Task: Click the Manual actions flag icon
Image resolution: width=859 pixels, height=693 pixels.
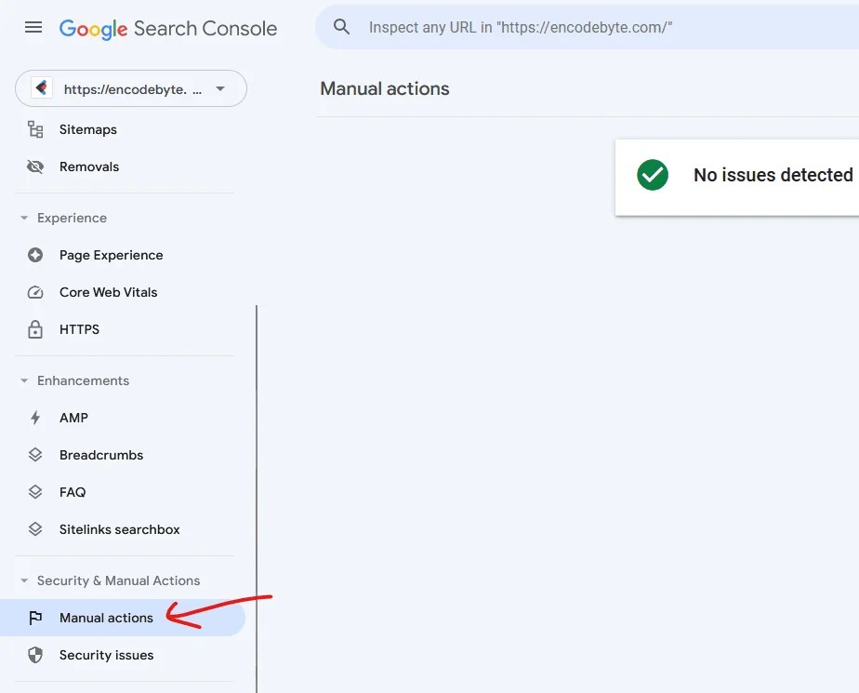Action: [35, 618]
